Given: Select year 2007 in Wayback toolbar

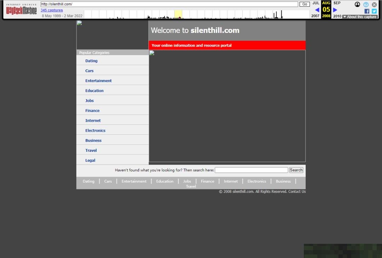Looking at the screenshot, I should tap(315, 16).
